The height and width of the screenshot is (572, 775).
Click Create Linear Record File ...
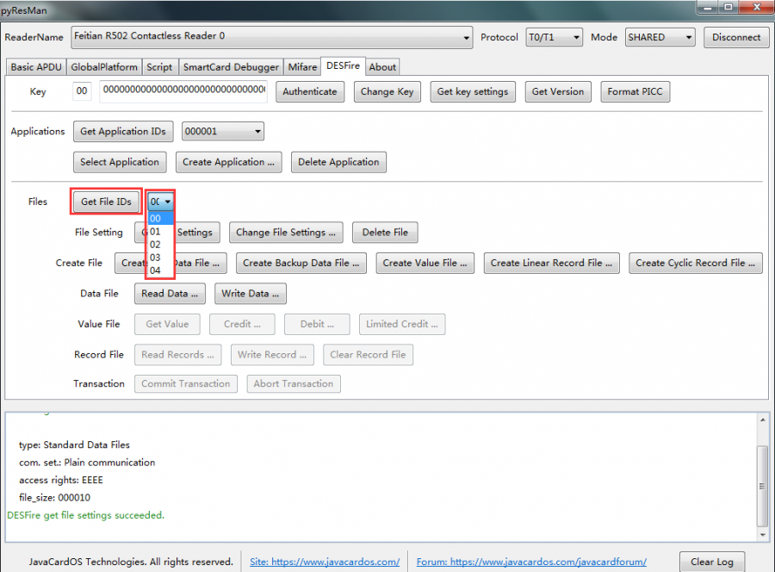tap(552, 263)
